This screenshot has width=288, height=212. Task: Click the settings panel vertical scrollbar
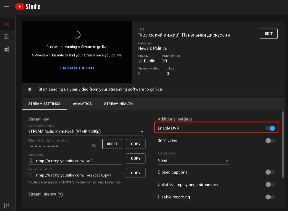(283, 144)
